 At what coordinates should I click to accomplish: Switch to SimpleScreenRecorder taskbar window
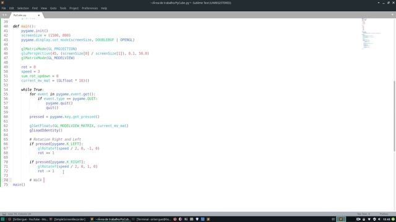click(x=67, y=220)
